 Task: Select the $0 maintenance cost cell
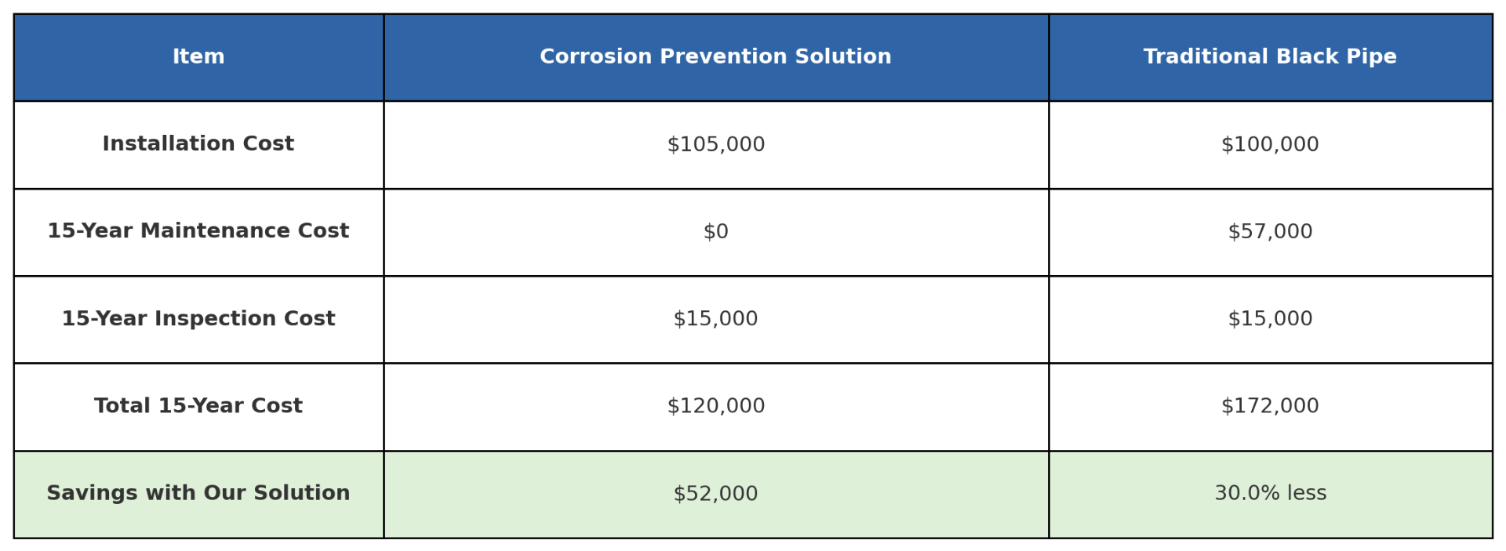(715, 232)
